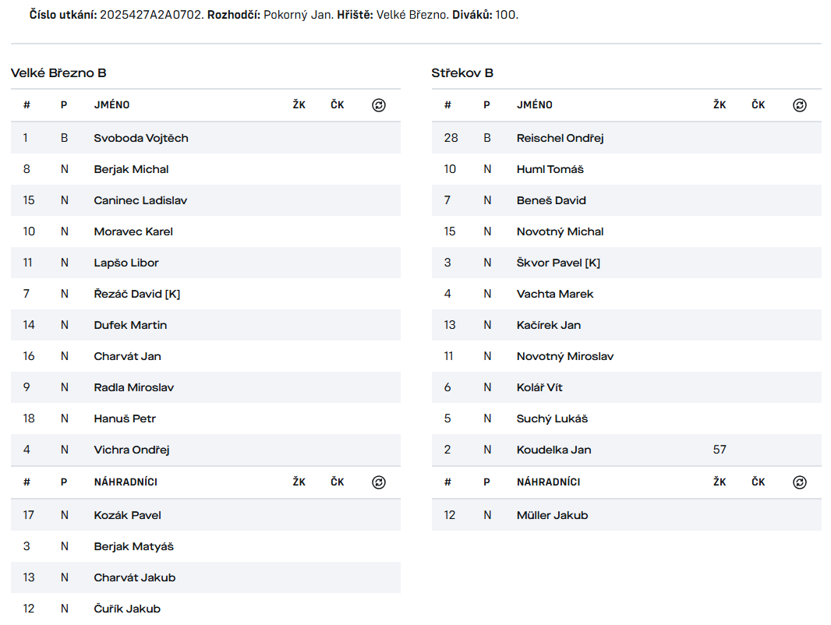This screenshot has height=625, width=831.
Task: Select player Caninec Ladislav
Action: (x=140, y=200)
